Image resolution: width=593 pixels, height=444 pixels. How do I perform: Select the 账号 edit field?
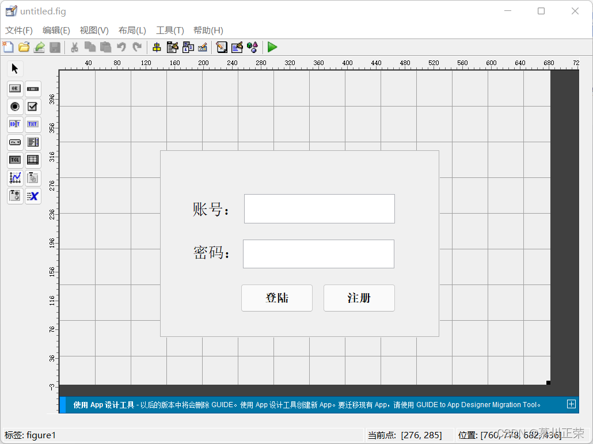pos(320,209)
